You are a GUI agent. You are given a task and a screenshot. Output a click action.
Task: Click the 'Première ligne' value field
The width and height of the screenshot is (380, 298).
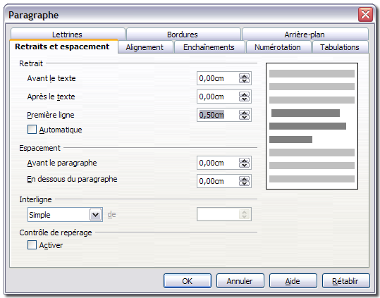pyautogui.click(x=218, y=115)
